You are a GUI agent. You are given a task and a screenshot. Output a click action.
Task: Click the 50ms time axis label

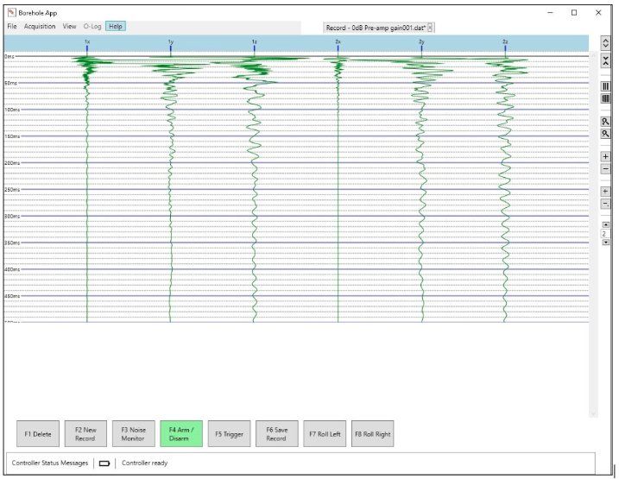[11, 83]
